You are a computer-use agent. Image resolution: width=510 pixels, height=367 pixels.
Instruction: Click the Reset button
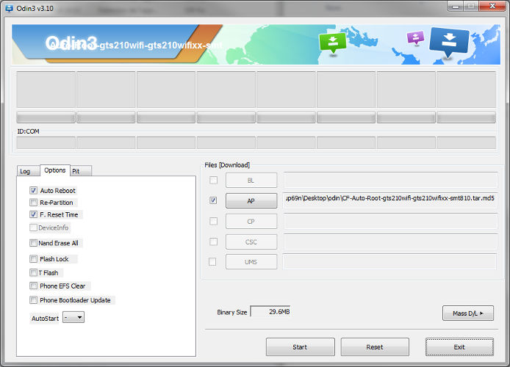tap(375, 347)
